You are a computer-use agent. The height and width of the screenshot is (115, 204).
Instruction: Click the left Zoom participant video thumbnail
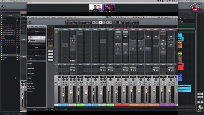click(x=96, y=8)
